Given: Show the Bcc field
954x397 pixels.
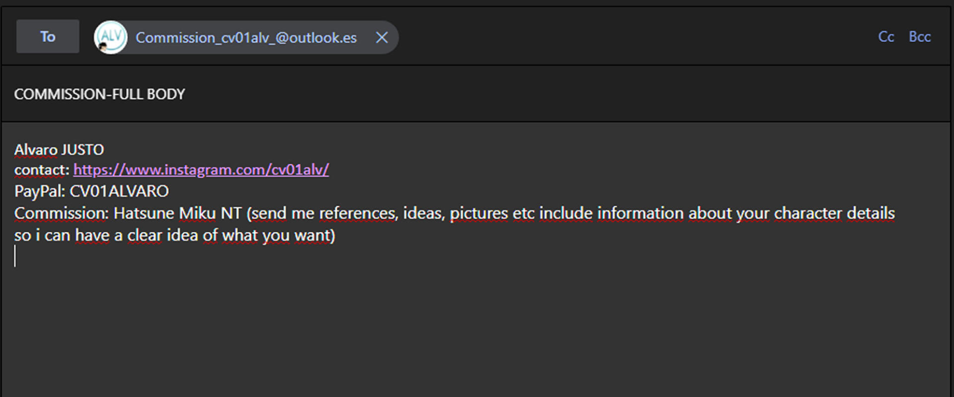Looking at the screenshot, I should tap(919, 37).
